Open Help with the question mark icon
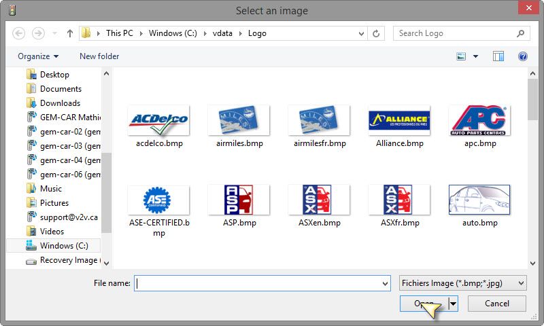The height and width of the screenshot is (326, 544). pos(523,56)
